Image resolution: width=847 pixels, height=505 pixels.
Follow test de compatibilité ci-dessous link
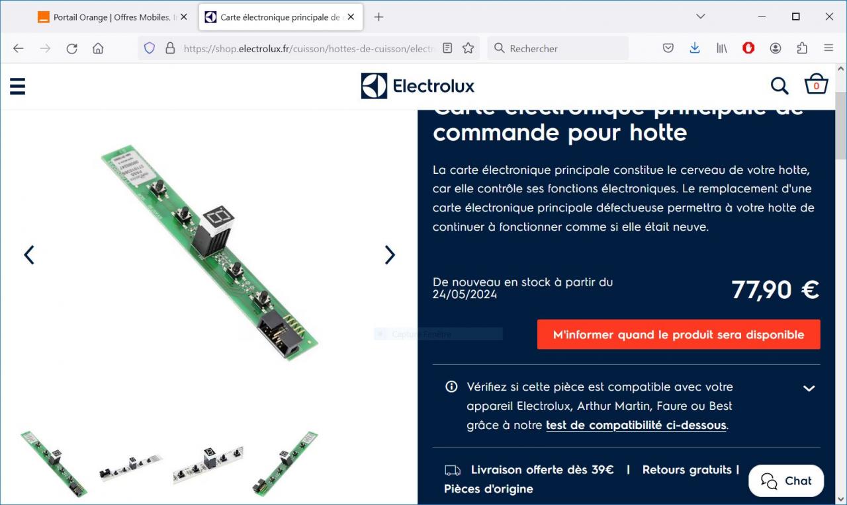pos(636,425)
